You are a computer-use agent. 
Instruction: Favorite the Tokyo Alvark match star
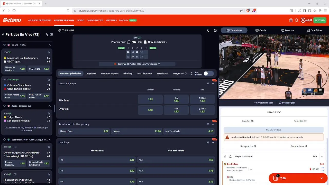[x=49, y=113]
